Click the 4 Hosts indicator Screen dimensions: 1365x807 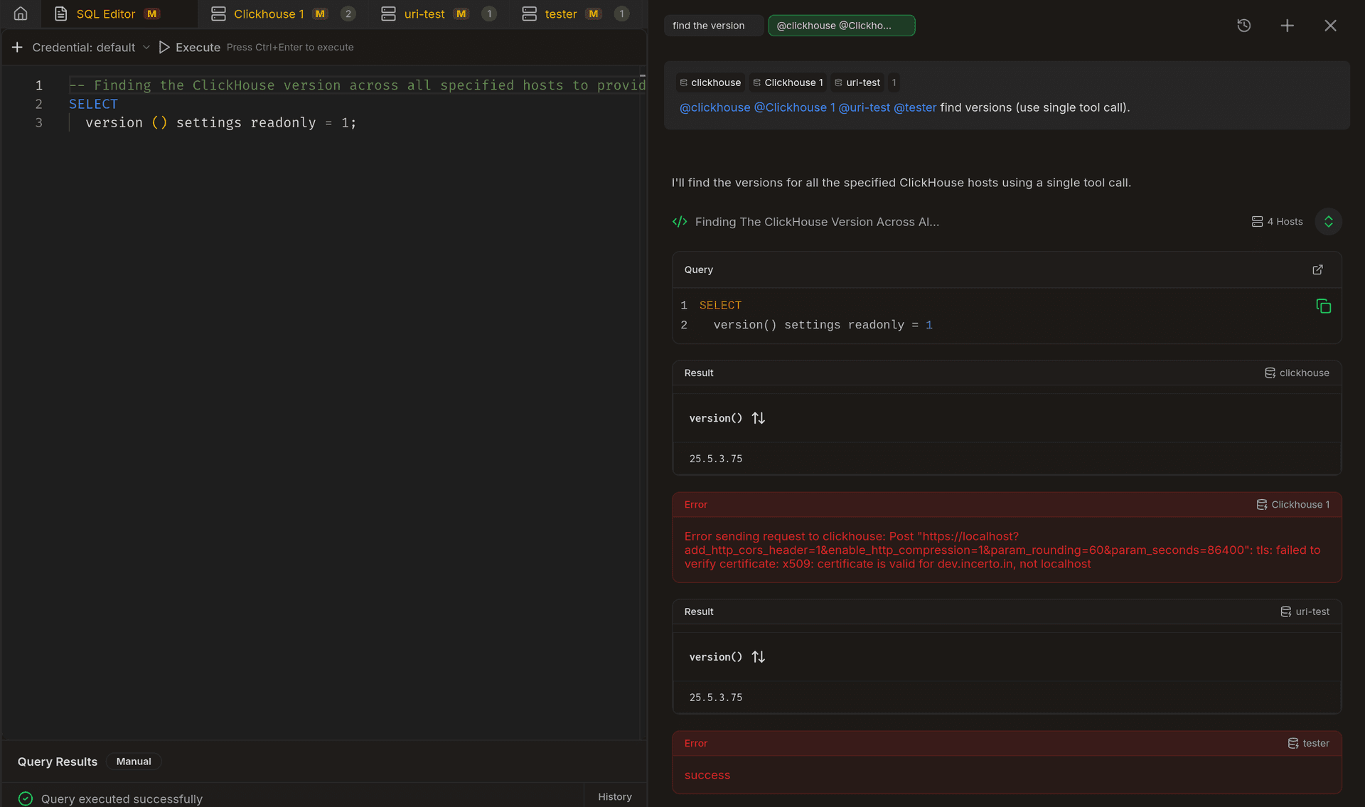tap(1277, 222)
